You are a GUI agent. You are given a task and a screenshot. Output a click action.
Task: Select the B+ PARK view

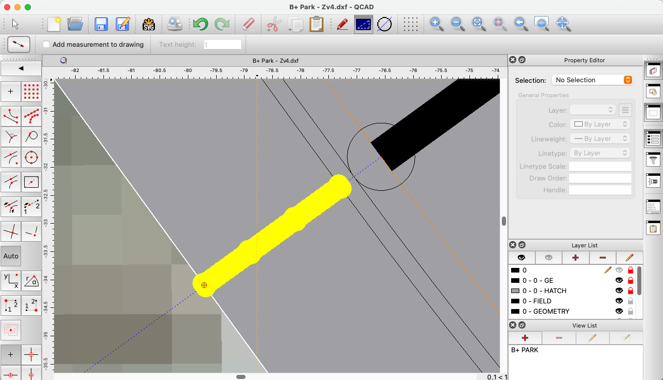click(x=525, y=350)
